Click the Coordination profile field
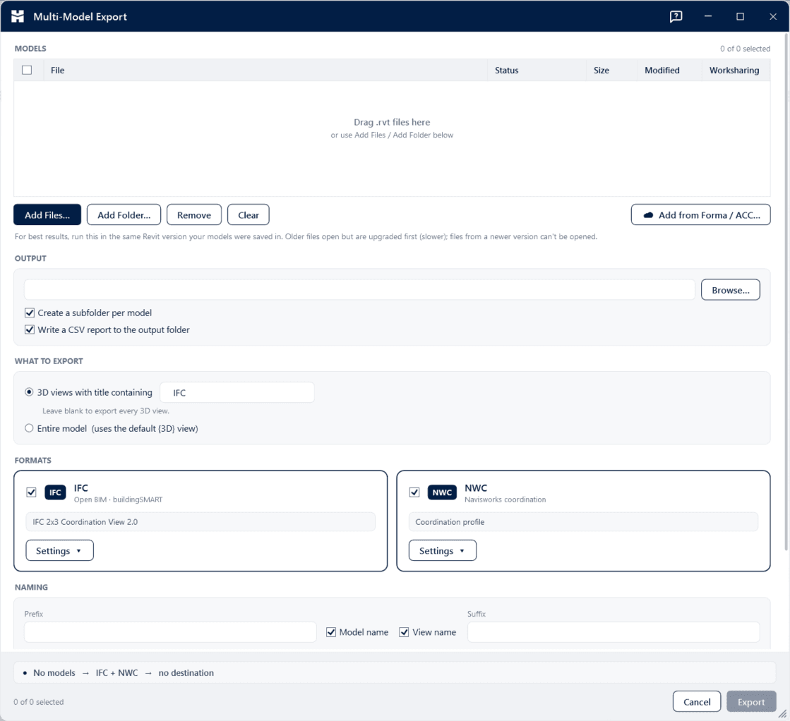 tap(583, 521)
